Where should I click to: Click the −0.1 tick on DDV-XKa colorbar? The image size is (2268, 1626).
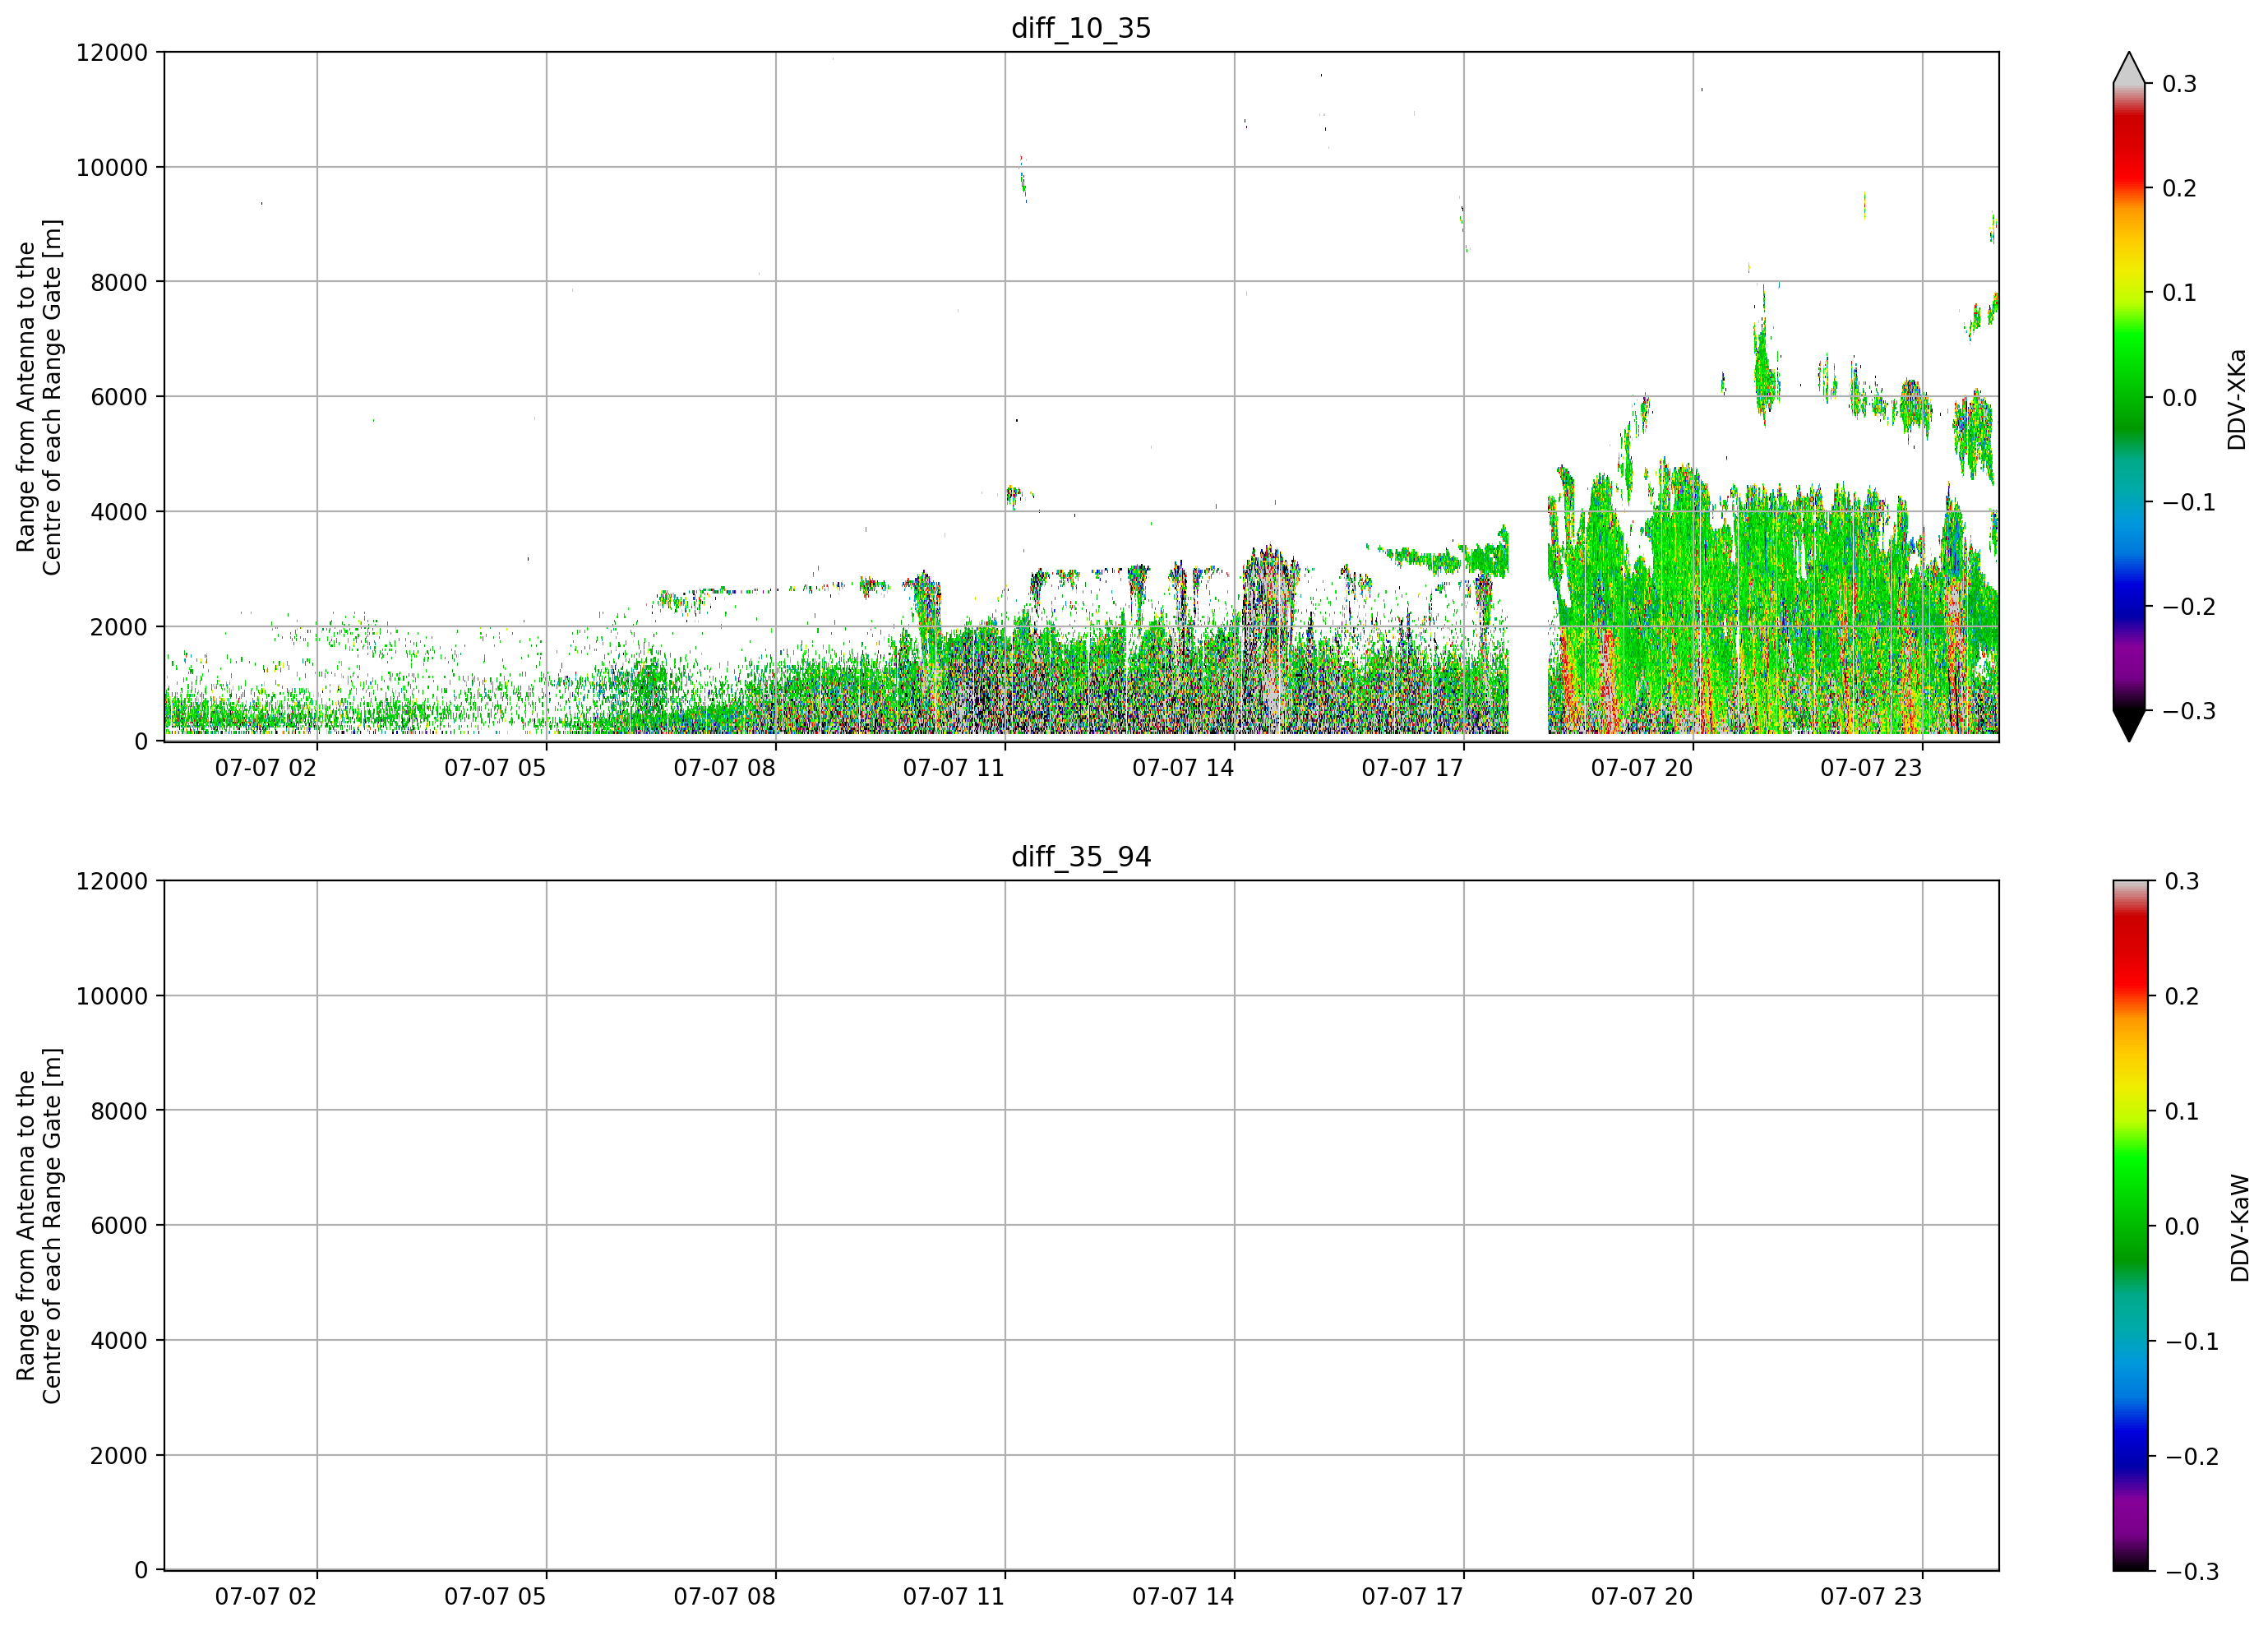pyautogui.click(x=2189, y=503)
